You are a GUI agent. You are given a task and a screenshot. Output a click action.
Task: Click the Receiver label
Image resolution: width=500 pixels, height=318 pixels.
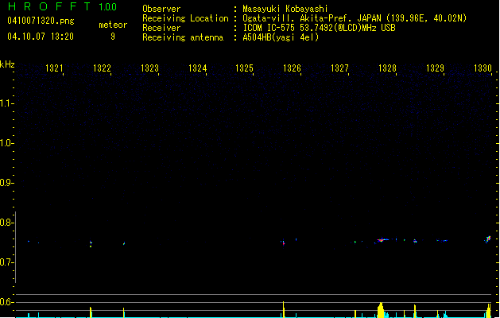click(x=161, y=28)
